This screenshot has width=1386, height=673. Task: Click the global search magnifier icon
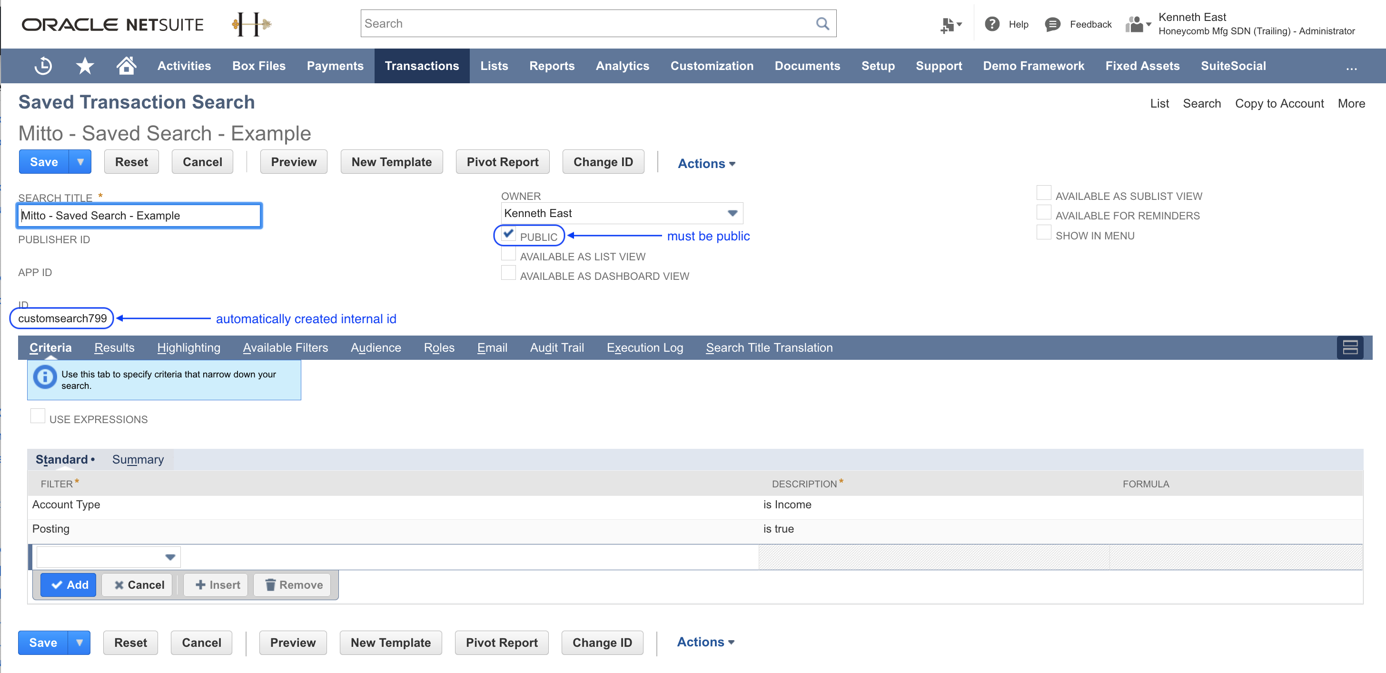(x=822, y=24)
